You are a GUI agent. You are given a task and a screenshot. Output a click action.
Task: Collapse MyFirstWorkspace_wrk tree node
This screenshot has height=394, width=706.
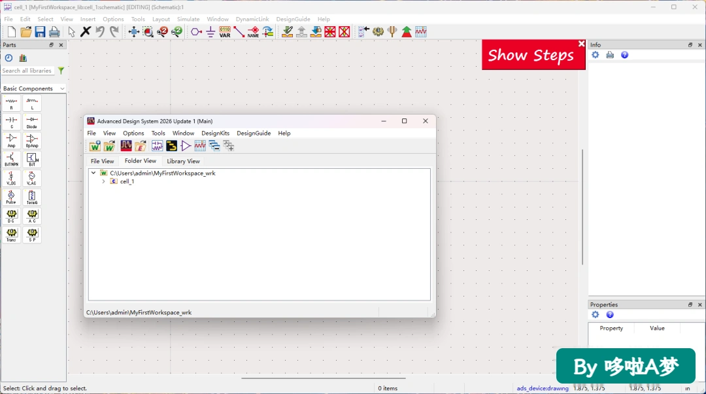93,173
